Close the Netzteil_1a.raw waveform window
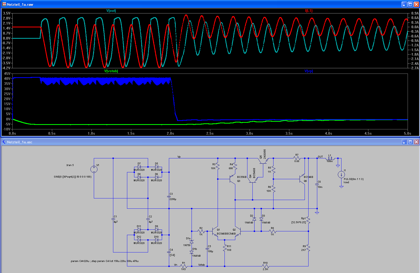Screen dimensions: 420x273 point(416,4)
